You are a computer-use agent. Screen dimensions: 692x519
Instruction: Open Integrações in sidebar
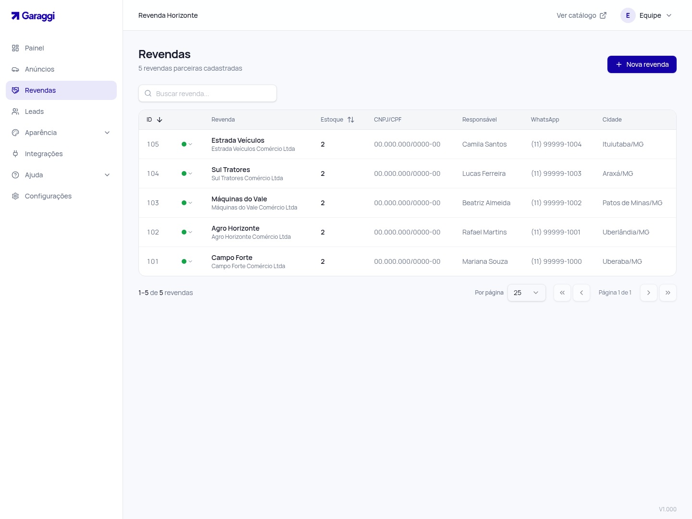click(61, 154)
